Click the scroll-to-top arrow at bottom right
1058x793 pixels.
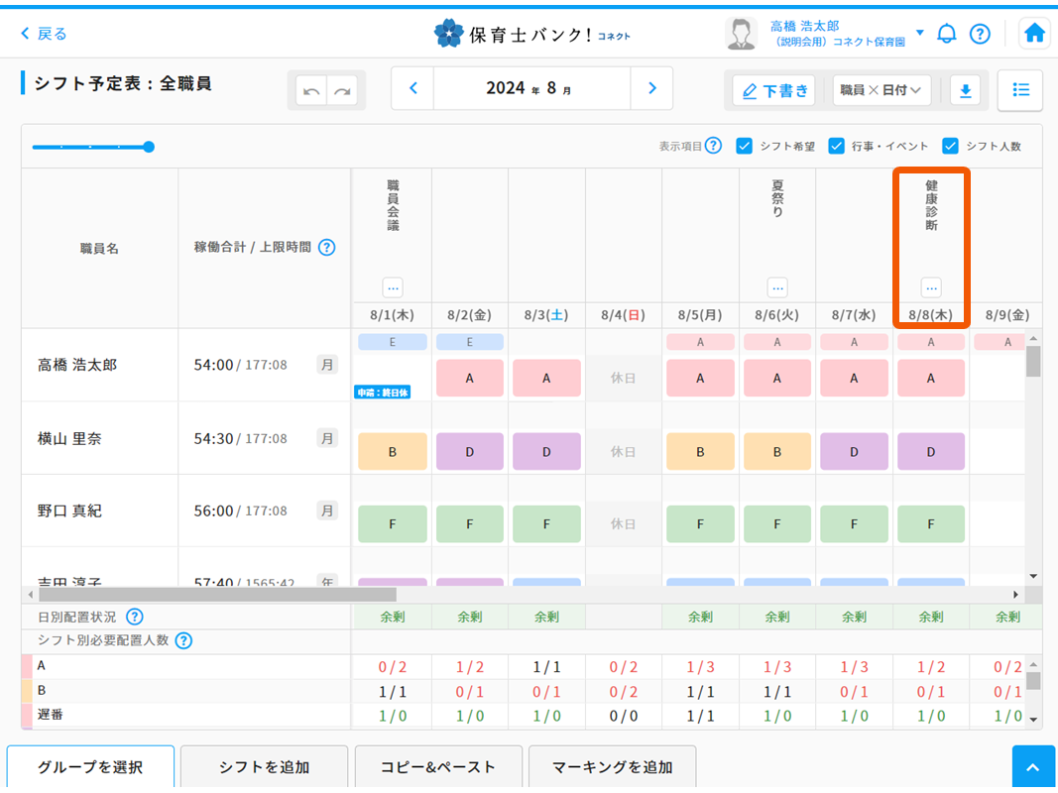coord(1033,765)
